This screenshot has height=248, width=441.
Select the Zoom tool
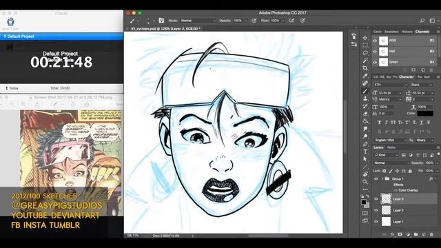tap(365, 182)
